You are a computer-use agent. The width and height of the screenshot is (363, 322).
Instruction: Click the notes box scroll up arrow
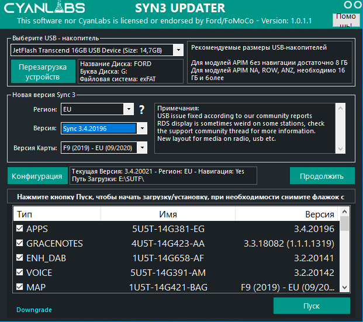click(340, 108)
